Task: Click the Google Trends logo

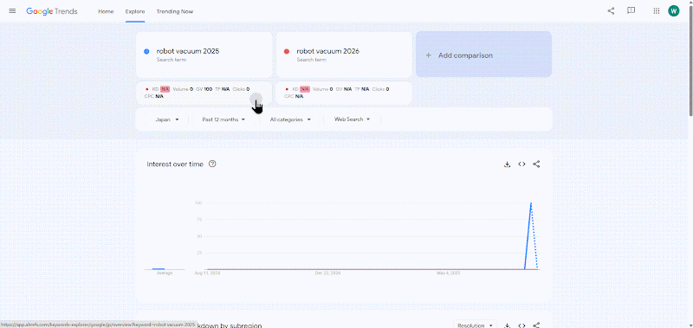Action: click(52, 11)
